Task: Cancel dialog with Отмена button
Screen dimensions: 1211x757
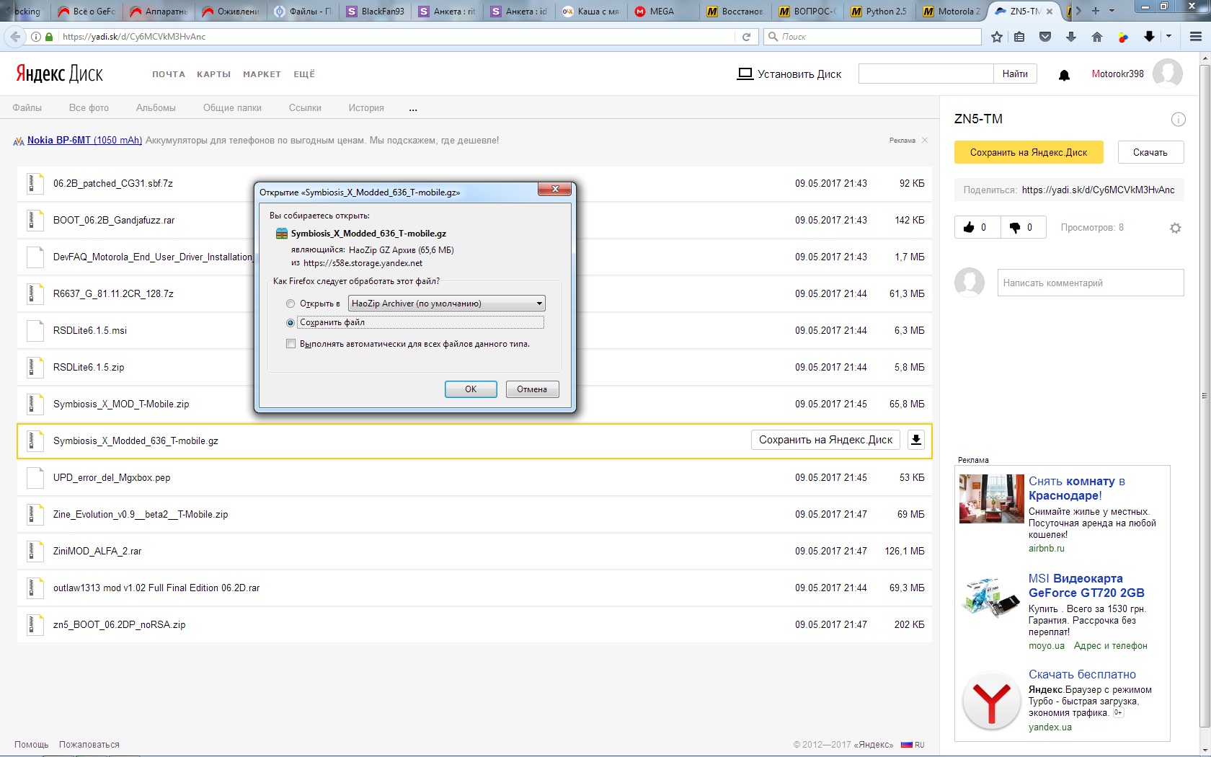Action: pyautogui.click(x=532, y=389)
